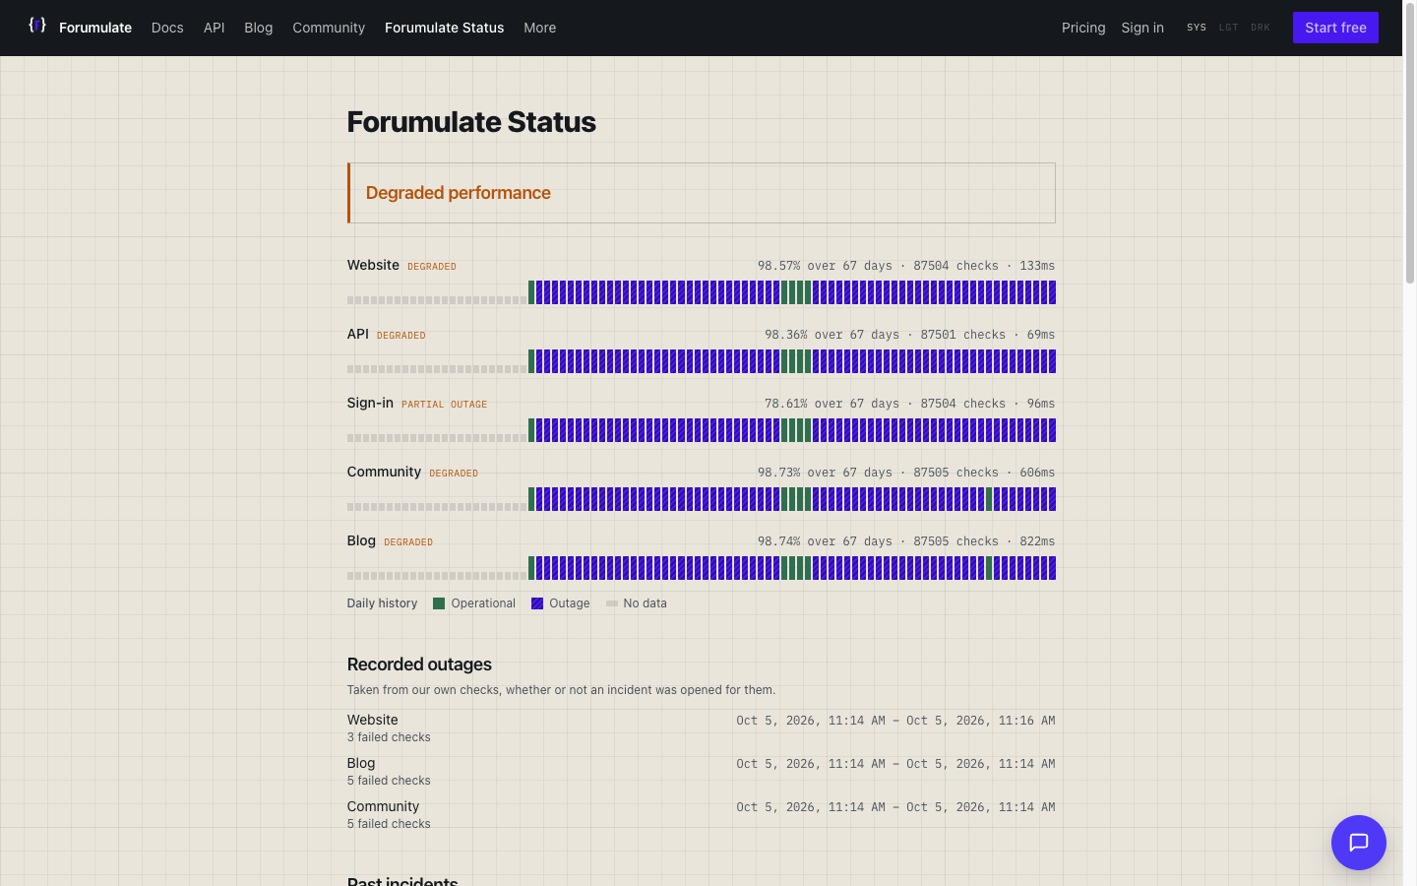This screenshot has height=886, width=1417.
Task: Click the '3 failed checks' text
Action: click(x=389, y=737)
